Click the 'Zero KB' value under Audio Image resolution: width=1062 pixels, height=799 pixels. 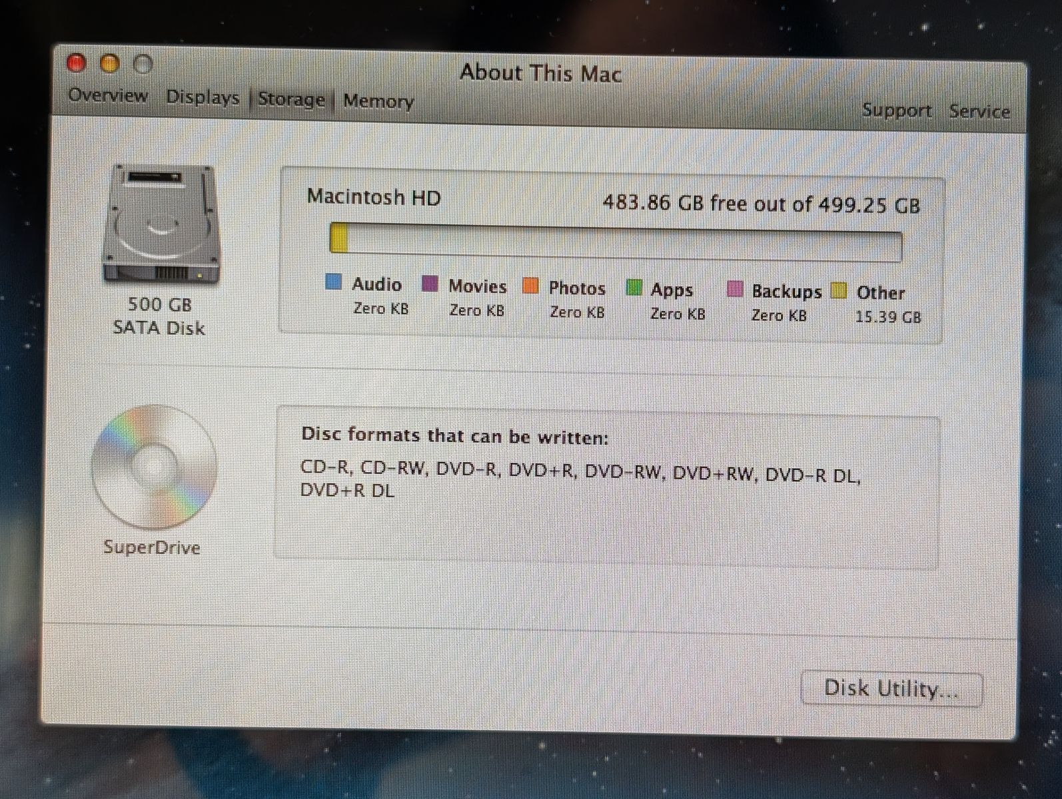[381, 309]
